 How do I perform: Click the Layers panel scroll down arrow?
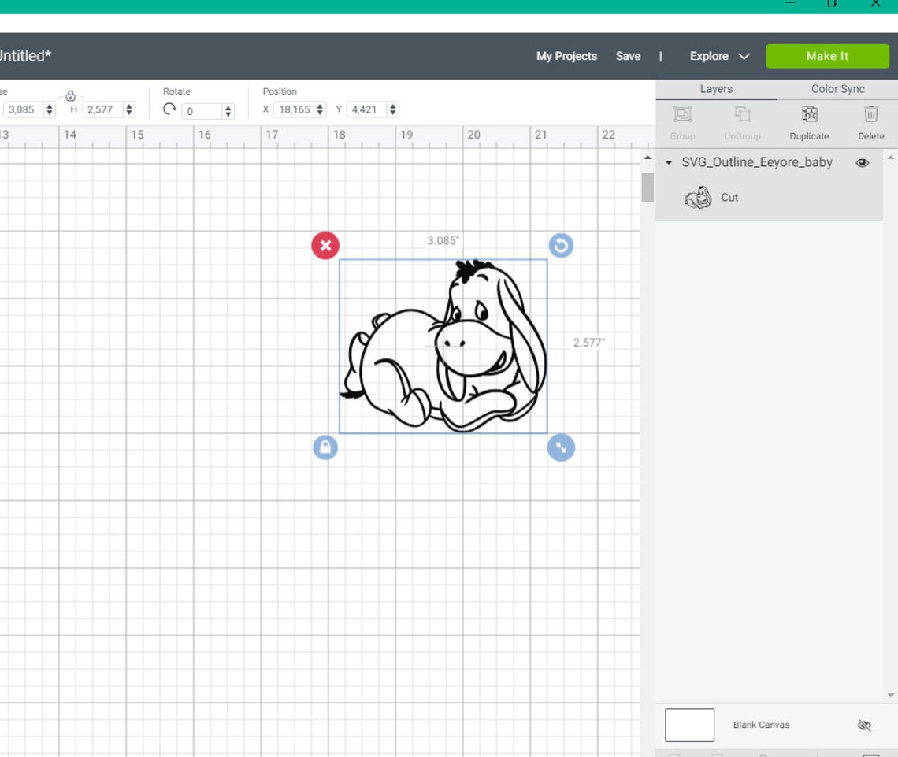[x=891, y=695]
